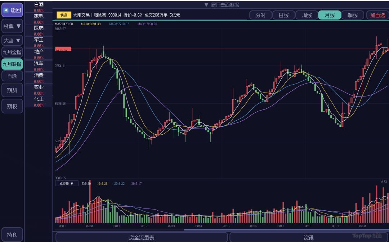The height and width of the screenshot is (242, 389).
Task: Read the 大宗交易 news ticker headline
Action: (126, 15)
